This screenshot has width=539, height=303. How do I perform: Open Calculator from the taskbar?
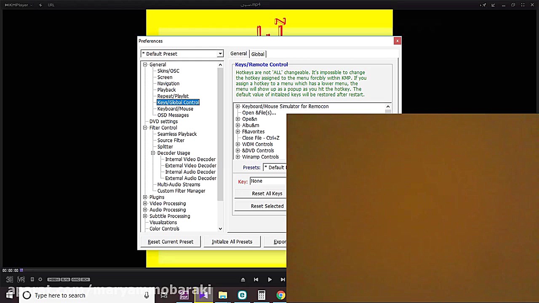pos(261,295)
